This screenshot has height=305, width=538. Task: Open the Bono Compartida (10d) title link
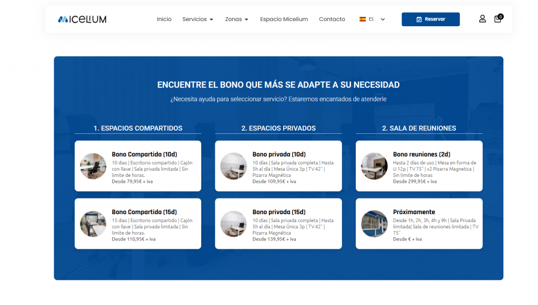pos(144,154)
